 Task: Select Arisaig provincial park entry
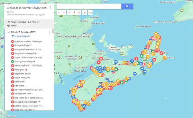[25, 61]
